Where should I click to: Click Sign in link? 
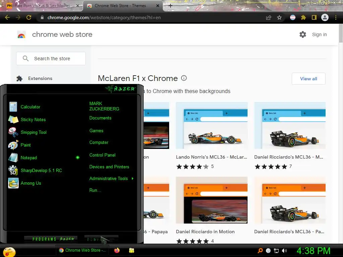(x=319, y=34)
